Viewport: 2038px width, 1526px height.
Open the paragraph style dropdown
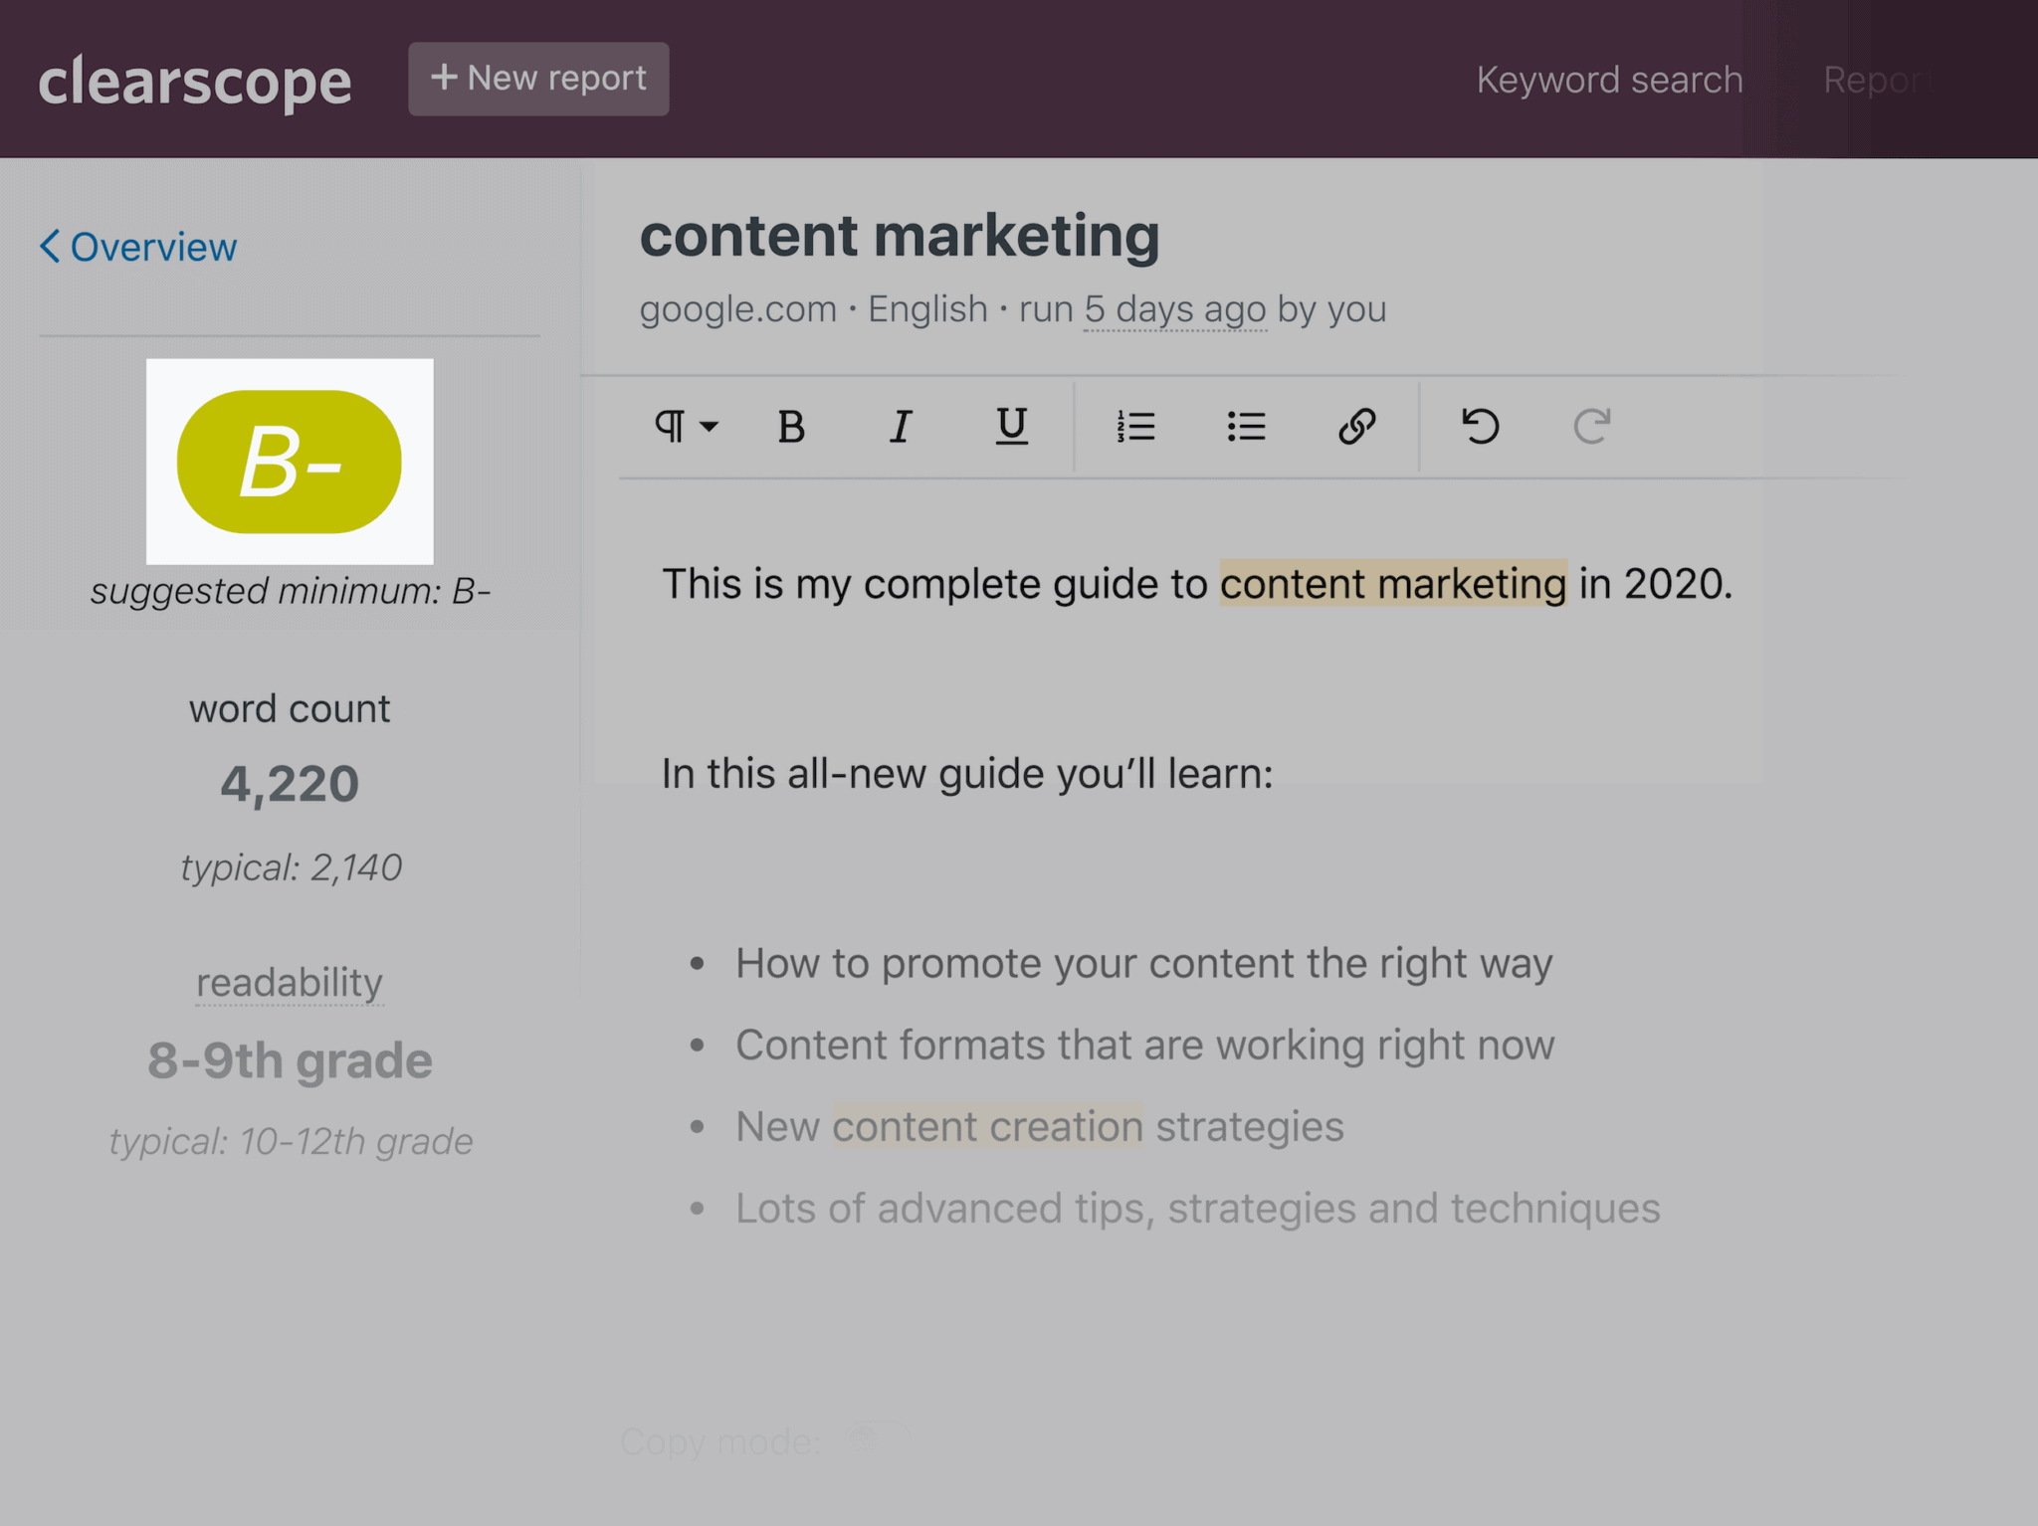[685, 427]
